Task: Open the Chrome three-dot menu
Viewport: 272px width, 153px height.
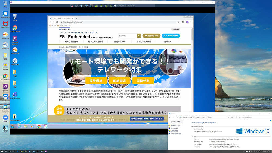Action: pyautogui.click(x=191, y=22)
